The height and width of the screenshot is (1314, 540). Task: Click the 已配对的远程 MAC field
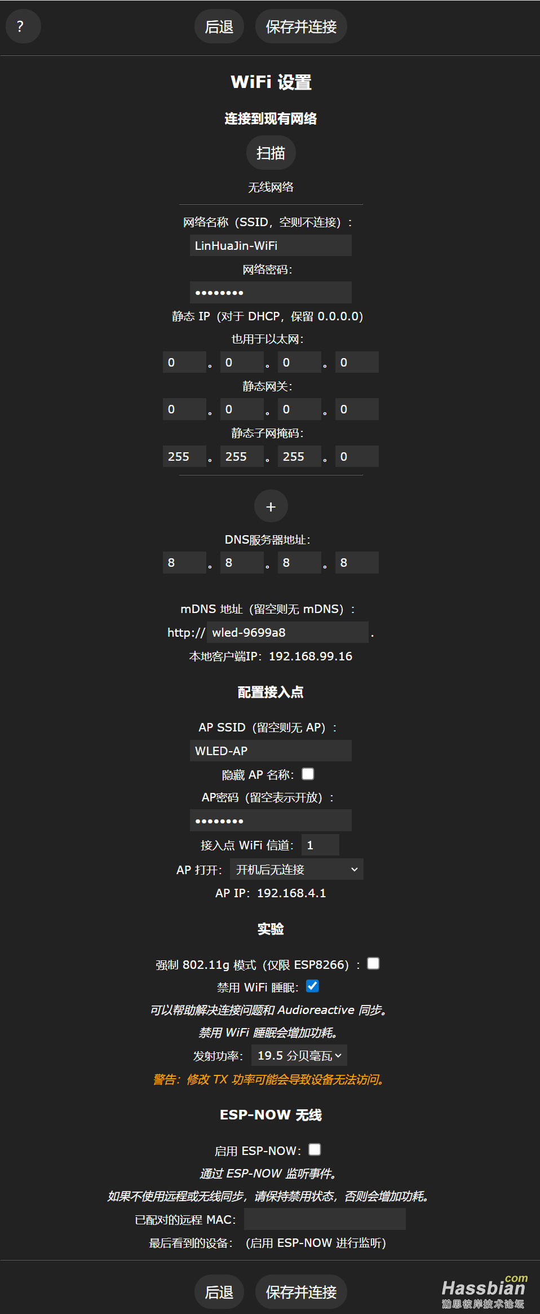(325, 1219)
